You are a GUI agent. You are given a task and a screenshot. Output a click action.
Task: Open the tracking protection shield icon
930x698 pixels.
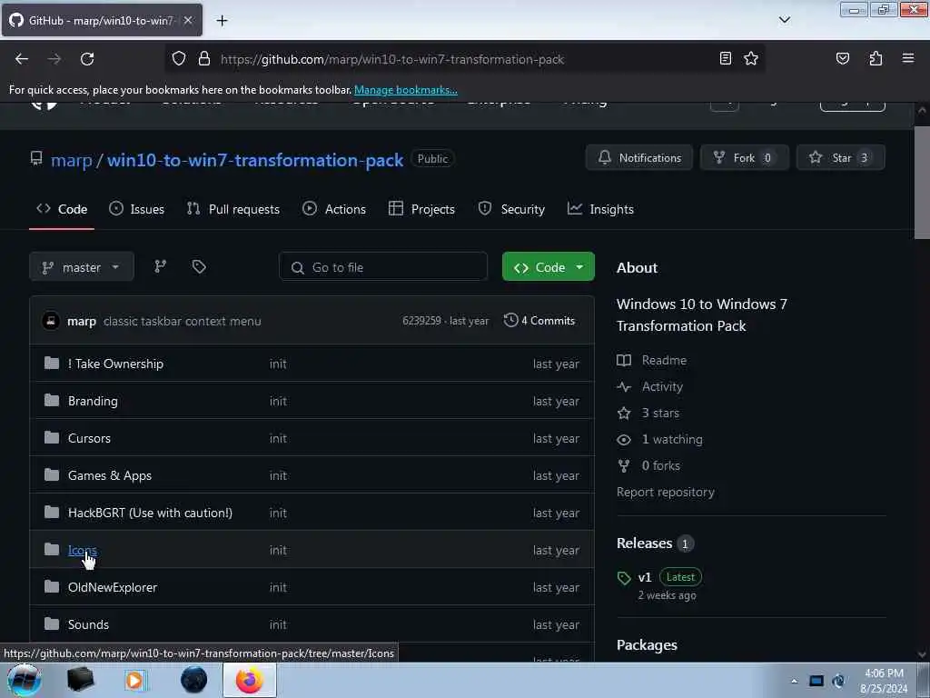tap(179, 59)
